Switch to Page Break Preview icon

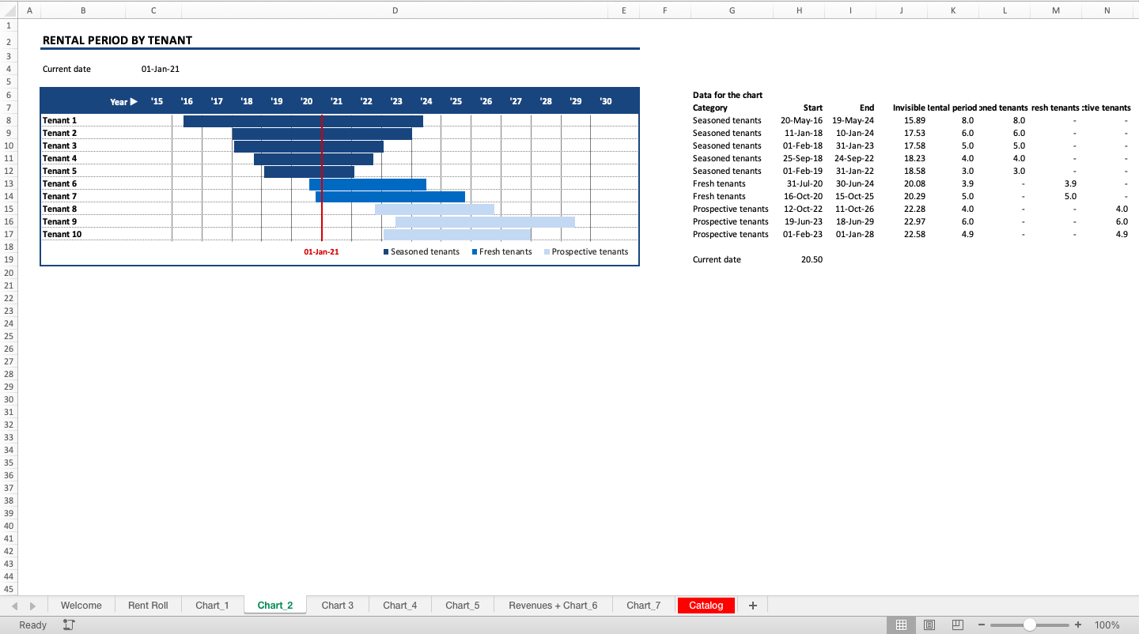tap(958, 625)
